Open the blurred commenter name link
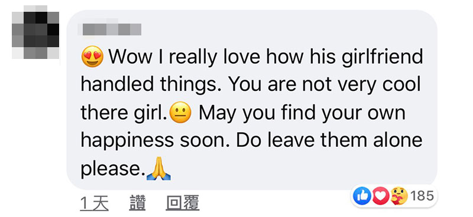This screenshot has height=217, width=473. 109,29
